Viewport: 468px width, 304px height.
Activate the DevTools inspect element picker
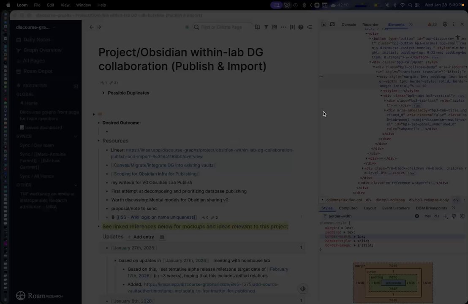[x=324, y=24]
